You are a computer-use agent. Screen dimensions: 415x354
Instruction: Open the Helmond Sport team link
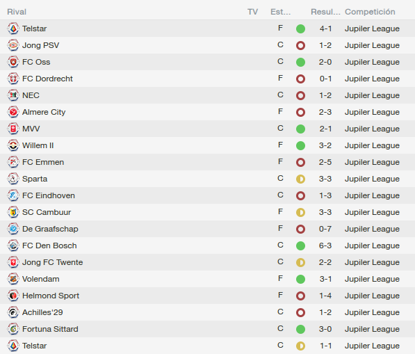(51, 296)
